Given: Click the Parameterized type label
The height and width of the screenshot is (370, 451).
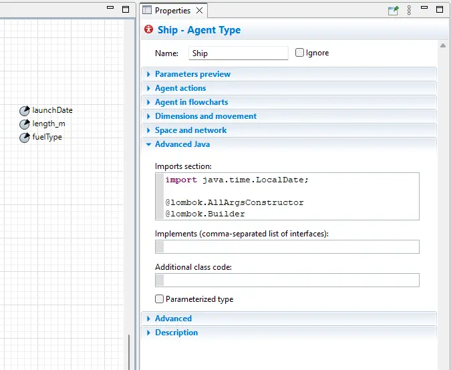Looking at the screenshot, I should (199, 299).
